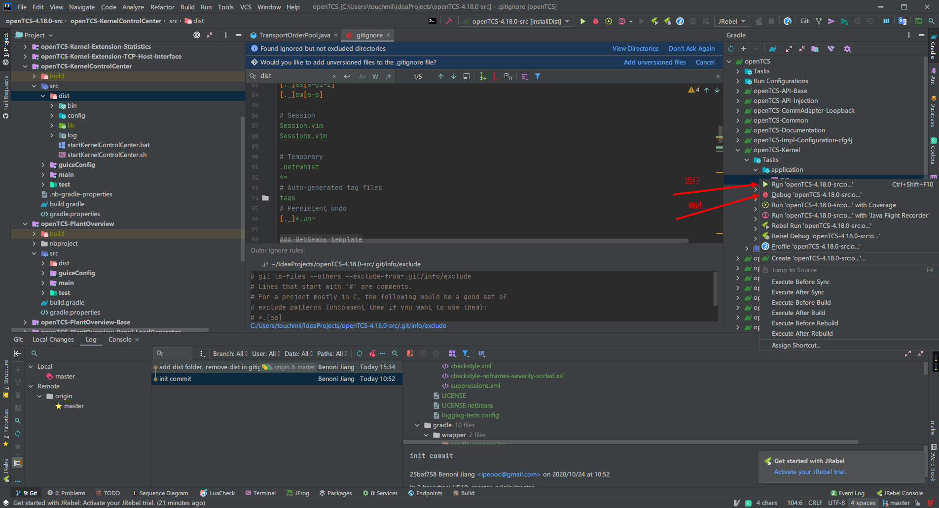Choose Run with Coverage from the context menu
The width and height of the screenshot is (939, 508).
click(x=833, y=205)
